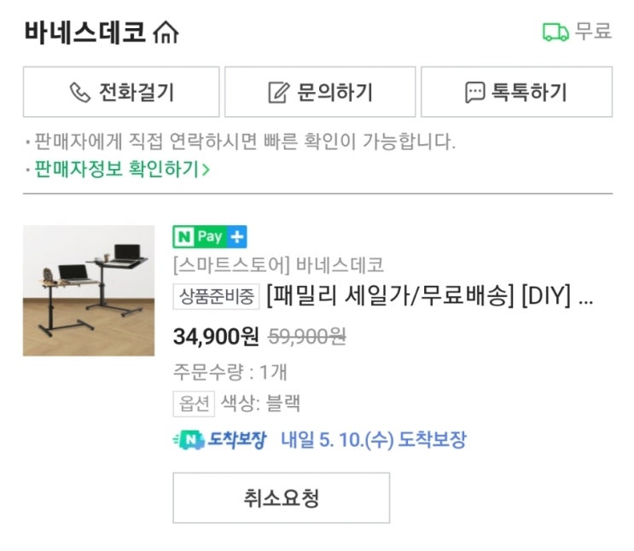Viewport: 634px width, 551px height.
Task: Click the green N 도착보장 badge
Action: tap(219, 440)
